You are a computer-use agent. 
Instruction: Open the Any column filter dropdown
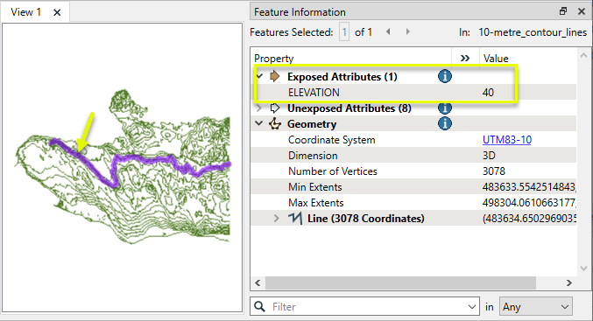point(535,307)
